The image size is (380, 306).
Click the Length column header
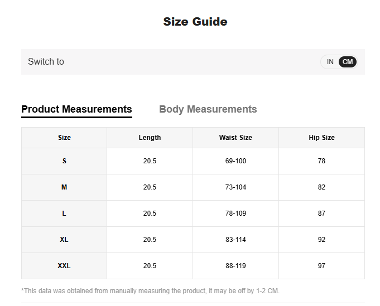click(150, 138)
